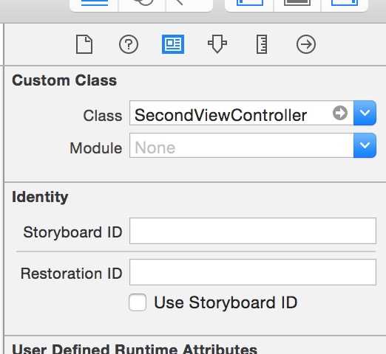Screen dimensions: 386x354
Task: Expand the Module dropdown list
Action: pos(365,145)
